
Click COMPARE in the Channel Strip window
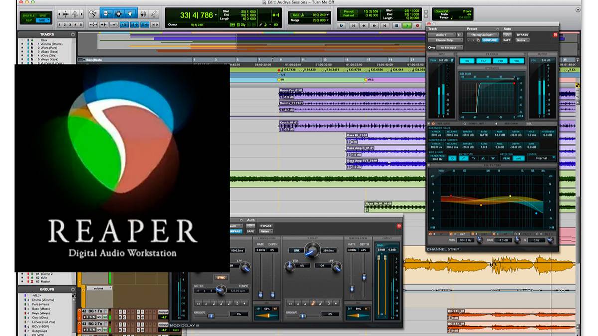(x=490, y=40)
